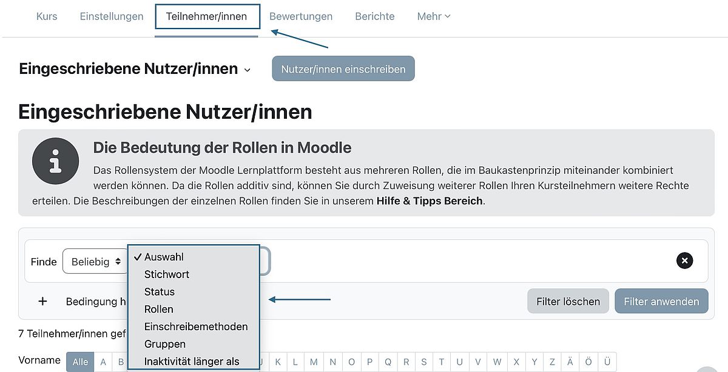Remove filter row with the X icon
Image resolution: width=728 pixels, height=372 pixels.
pyautogui.click(x=684, y=261)
